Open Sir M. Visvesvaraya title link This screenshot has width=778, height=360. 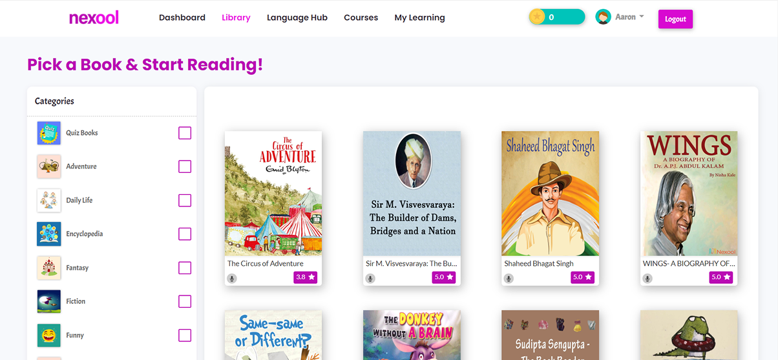click(x=412, y=263)
